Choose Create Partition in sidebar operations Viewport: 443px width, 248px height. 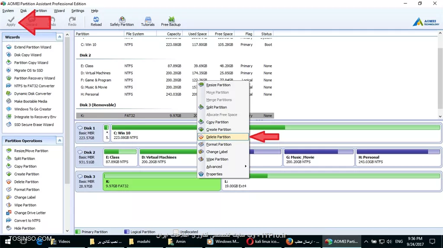[x=26, y=174]
